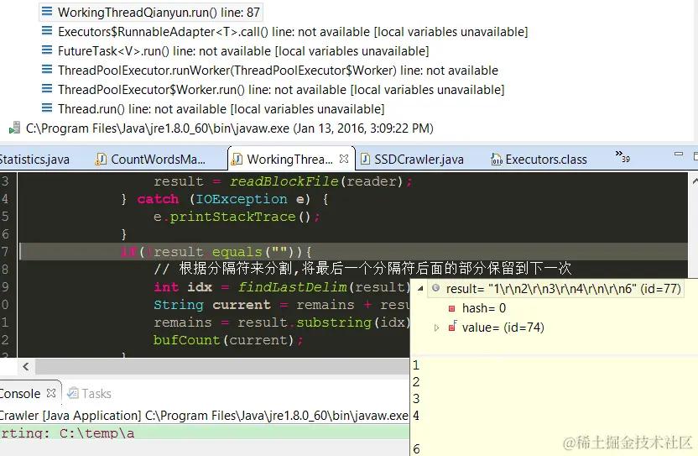The height and width of the screenshot is (456, 698).
Task: Click the printStackTrace call in code
Action: pos(232,217)
